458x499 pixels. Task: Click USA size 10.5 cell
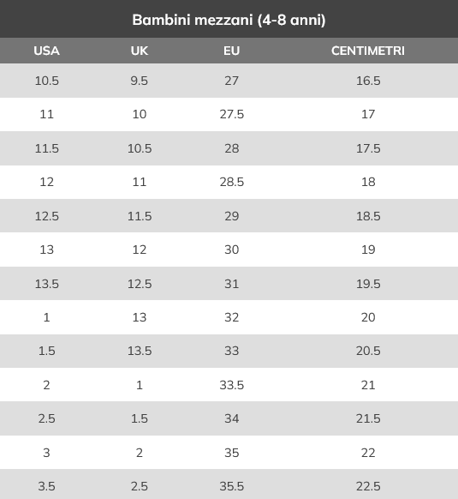click(47, 81)
